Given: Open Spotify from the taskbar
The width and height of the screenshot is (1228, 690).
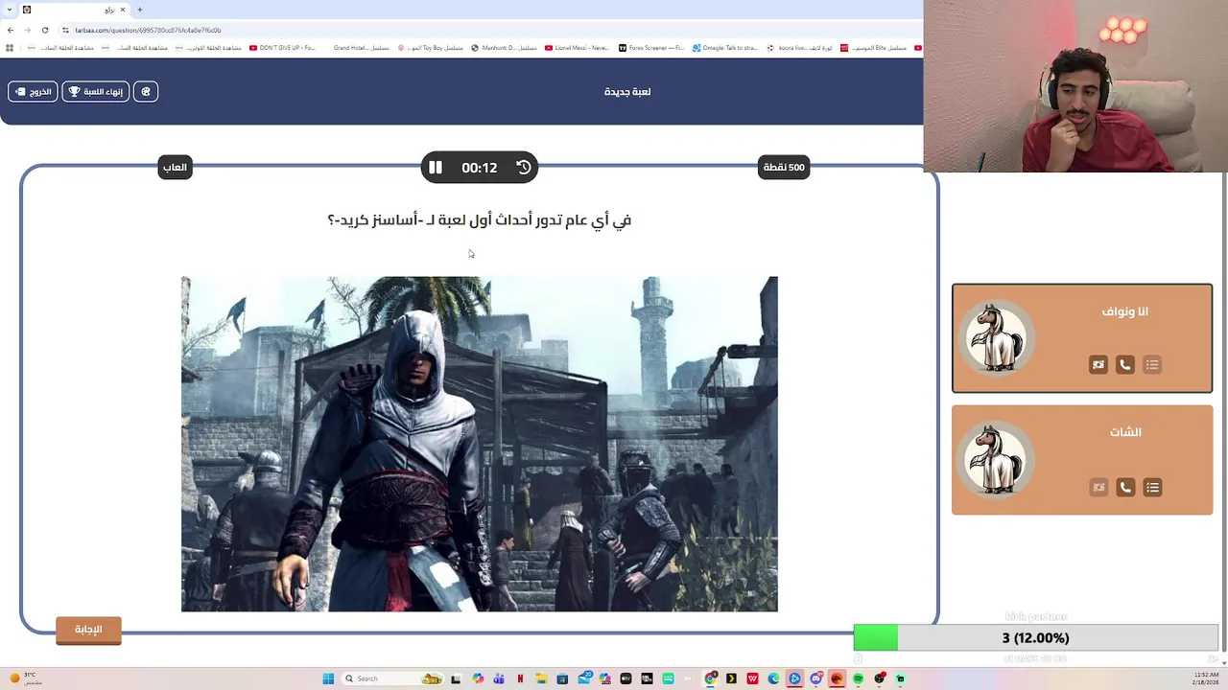Looking at the screenshot, I should (x=858, y=678).
